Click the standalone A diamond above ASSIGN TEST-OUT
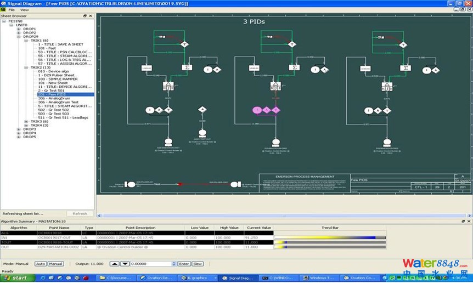 [x=202, y=110]
